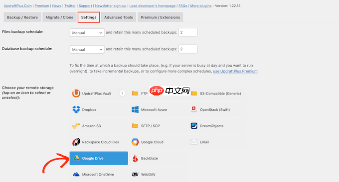
Task: Open the UpdraftPlus.Com link
Action: click(x=18, y=6)
